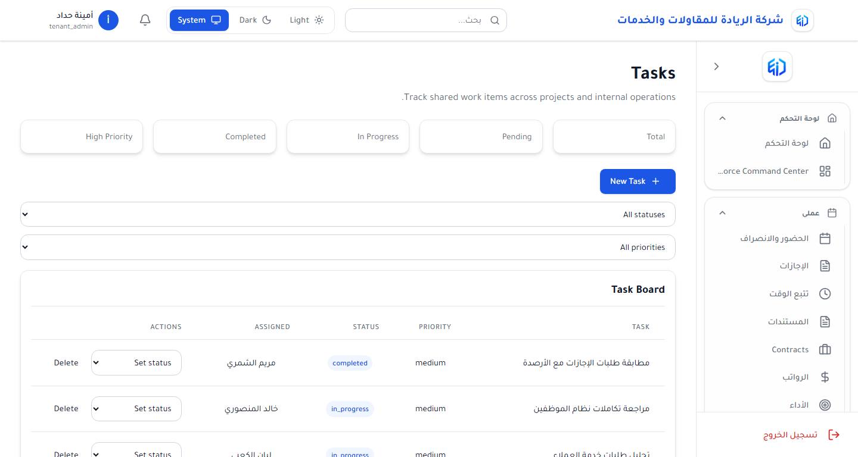858x457 pixels.
Task: Open the All statuses filter dropdown
Action: 348,214
